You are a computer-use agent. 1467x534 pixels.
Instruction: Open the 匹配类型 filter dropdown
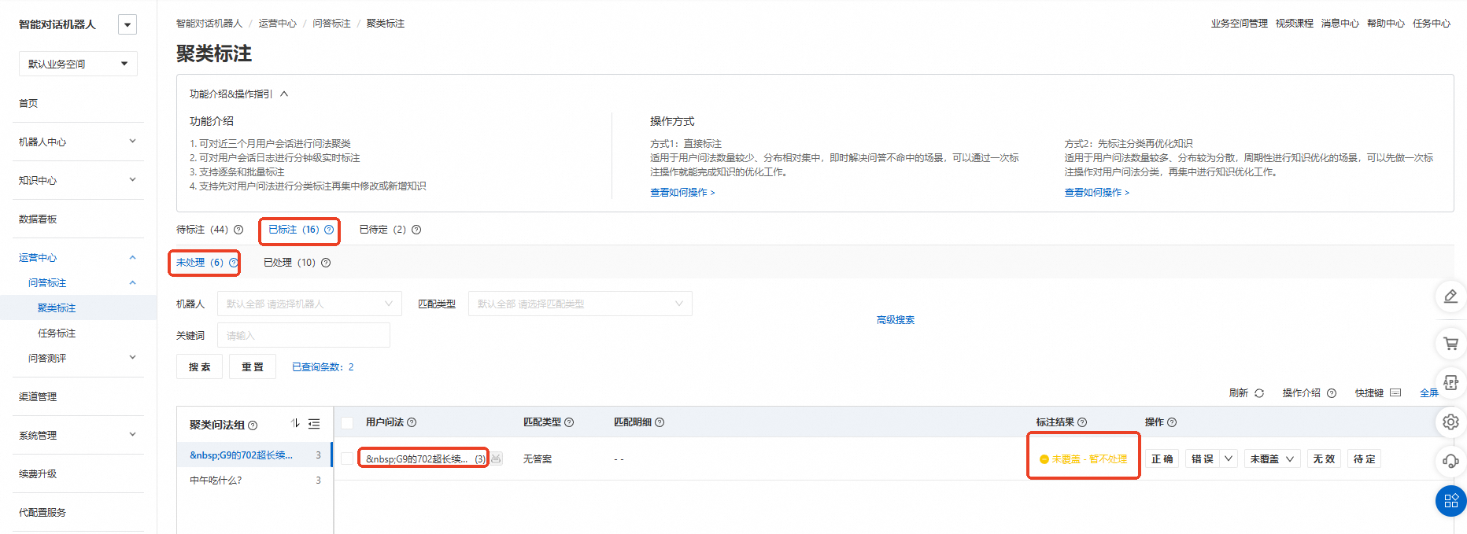[x=580, y=304]
